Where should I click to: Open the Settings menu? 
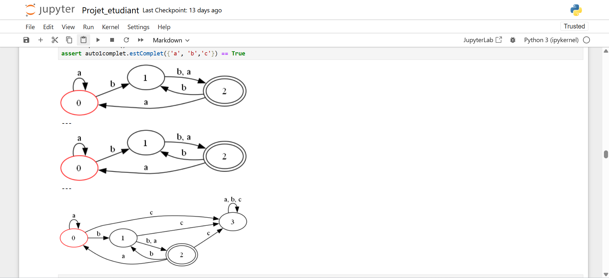(138, 27)
